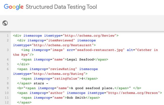Click line number 9 in the gutter

8,88
